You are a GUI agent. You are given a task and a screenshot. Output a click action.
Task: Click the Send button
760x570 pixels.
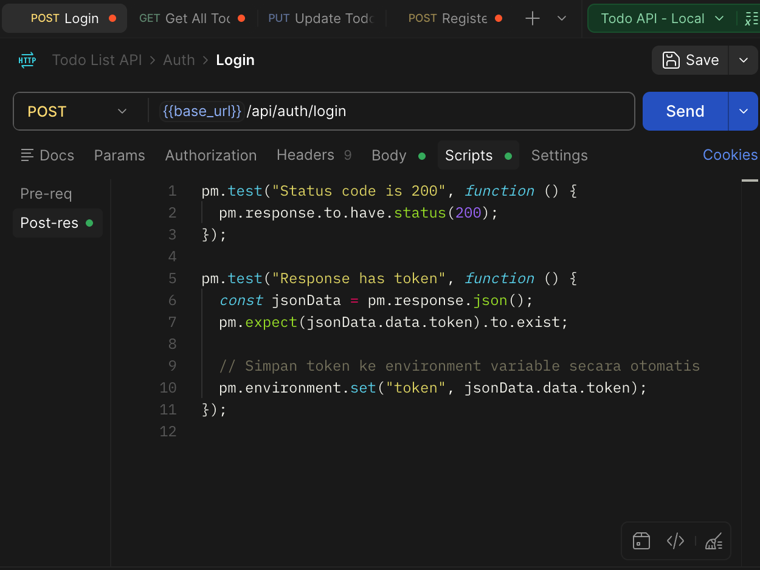pos(685,111)
